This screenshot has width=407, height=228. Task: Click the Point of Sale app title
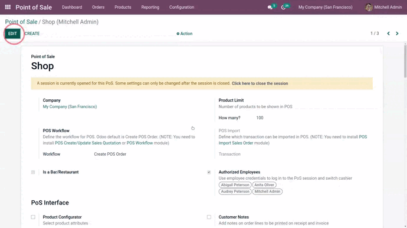[x=34, y=7]
